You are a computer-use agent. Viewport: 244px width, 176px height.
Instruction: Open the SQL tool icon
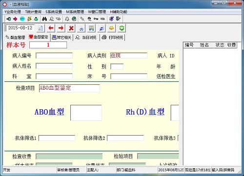tap(102, 19)
